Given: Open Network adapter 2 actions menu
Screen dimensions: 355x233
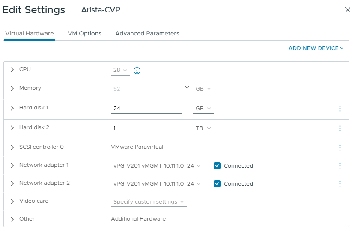Looking at the screenshot, I should click(x=340, y=184).
